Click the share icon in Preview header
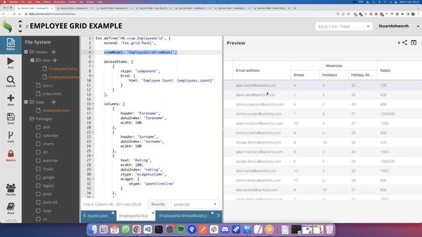Image resolution: width=422 pixels, height=237 pixels. (x=405, y=43)
